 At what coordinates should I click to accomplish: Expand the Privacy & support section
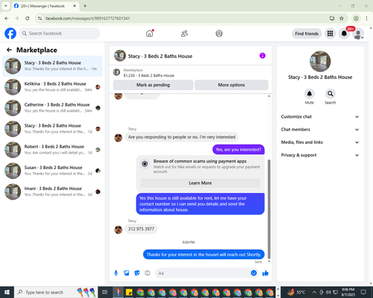(x=320, y=155)
